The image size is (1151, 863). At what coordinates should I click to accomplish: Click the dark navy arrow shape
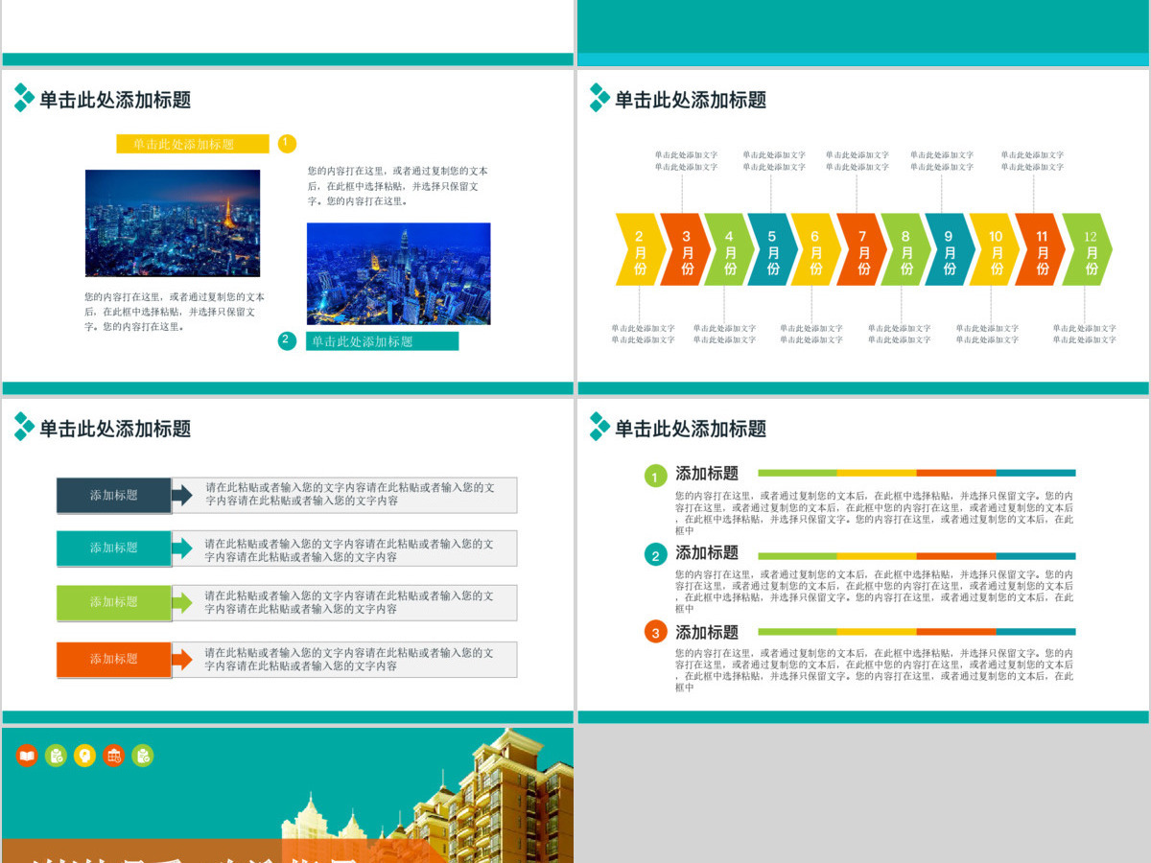[x=182, y=495]
